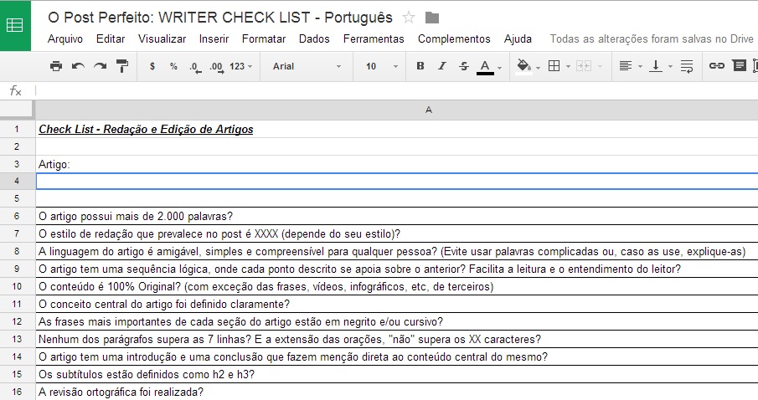Select row 4 header

point(18,181)
